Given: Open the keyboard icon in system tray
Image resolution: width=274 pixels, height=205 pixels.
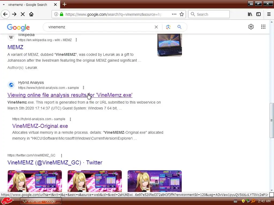Looking at the screenshot, I should point(235,201).
